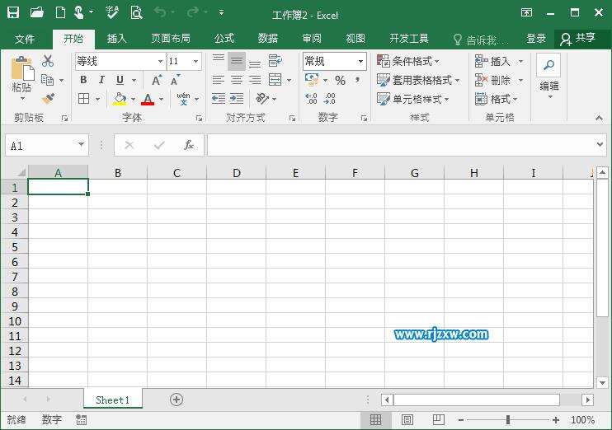Center text horizontally
This screenshot has width=612, height=430.
click(x=237, y=80)
